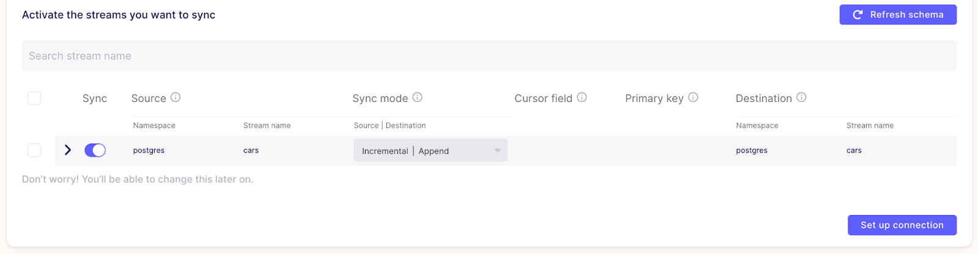Check the checkbox for the cars row
This screenshot has height=254, width=978.
34,150
